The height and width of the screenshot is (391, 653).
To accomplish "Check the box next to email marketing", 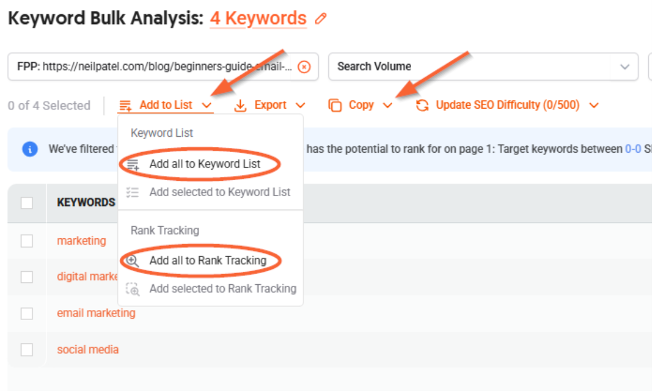I will [x=27, y=314].
